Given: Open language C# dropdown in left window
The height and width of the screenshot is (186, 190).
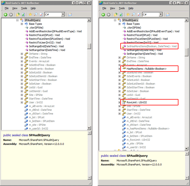Looking at the screenshot, I should 63,14.
